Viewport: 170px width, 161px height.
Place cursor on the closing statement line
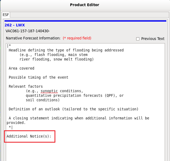[79, 118]
